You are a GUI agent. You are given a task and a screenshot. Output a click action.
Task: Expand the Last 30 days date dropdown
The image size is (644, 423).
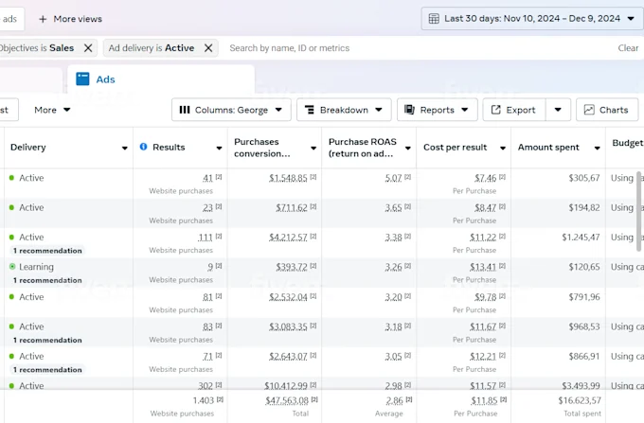[631, 19]
